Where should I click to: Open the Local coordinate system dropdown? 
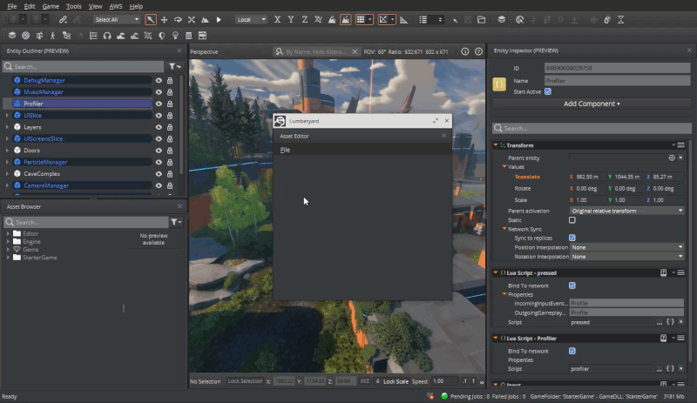point(251,19)
